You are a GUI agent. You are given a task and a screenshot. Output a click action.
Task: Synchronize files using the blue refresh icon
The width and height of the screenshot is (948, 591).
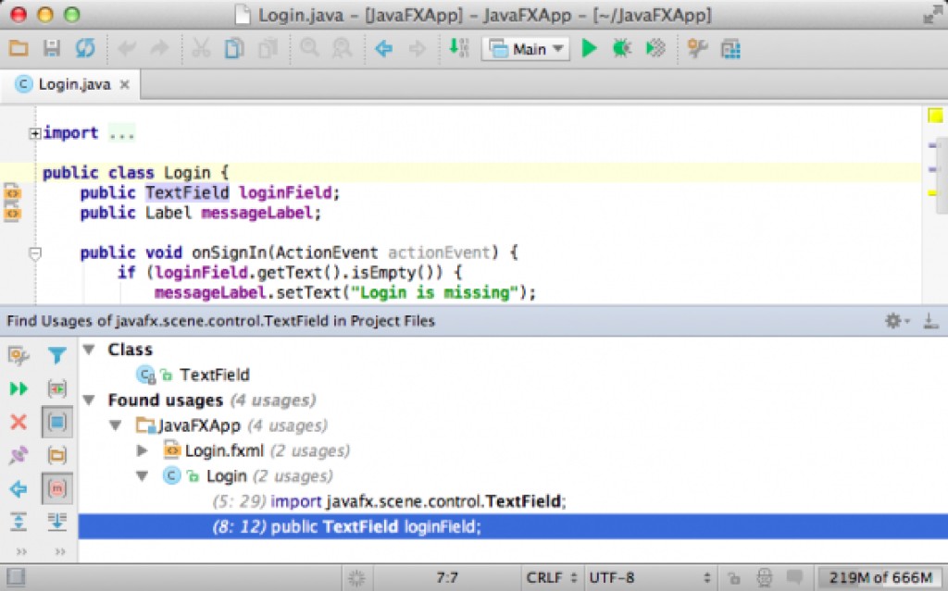pyautogui.click(x=84, y=49)
